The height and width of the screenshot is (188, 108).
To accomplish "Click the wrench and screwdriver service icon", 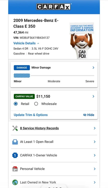I will (x=15, y=128).
